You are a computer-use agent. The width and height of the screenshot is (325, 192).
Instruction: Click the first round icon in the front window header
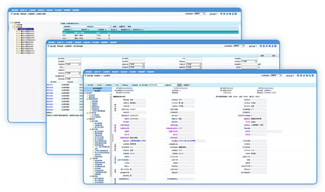[298, 75]
